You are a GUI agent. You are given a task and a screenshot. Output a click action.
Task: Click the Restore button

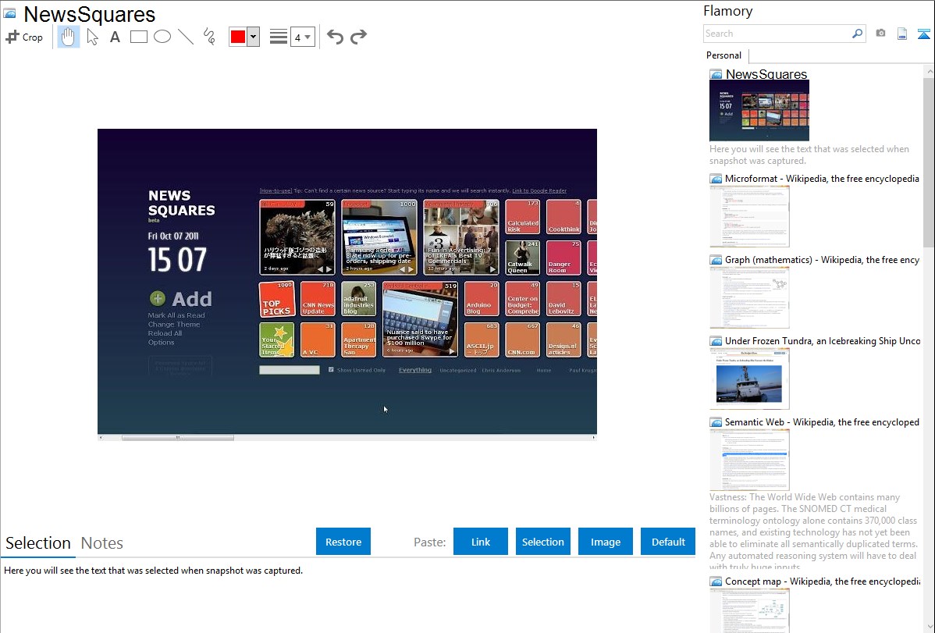[343, 542]
